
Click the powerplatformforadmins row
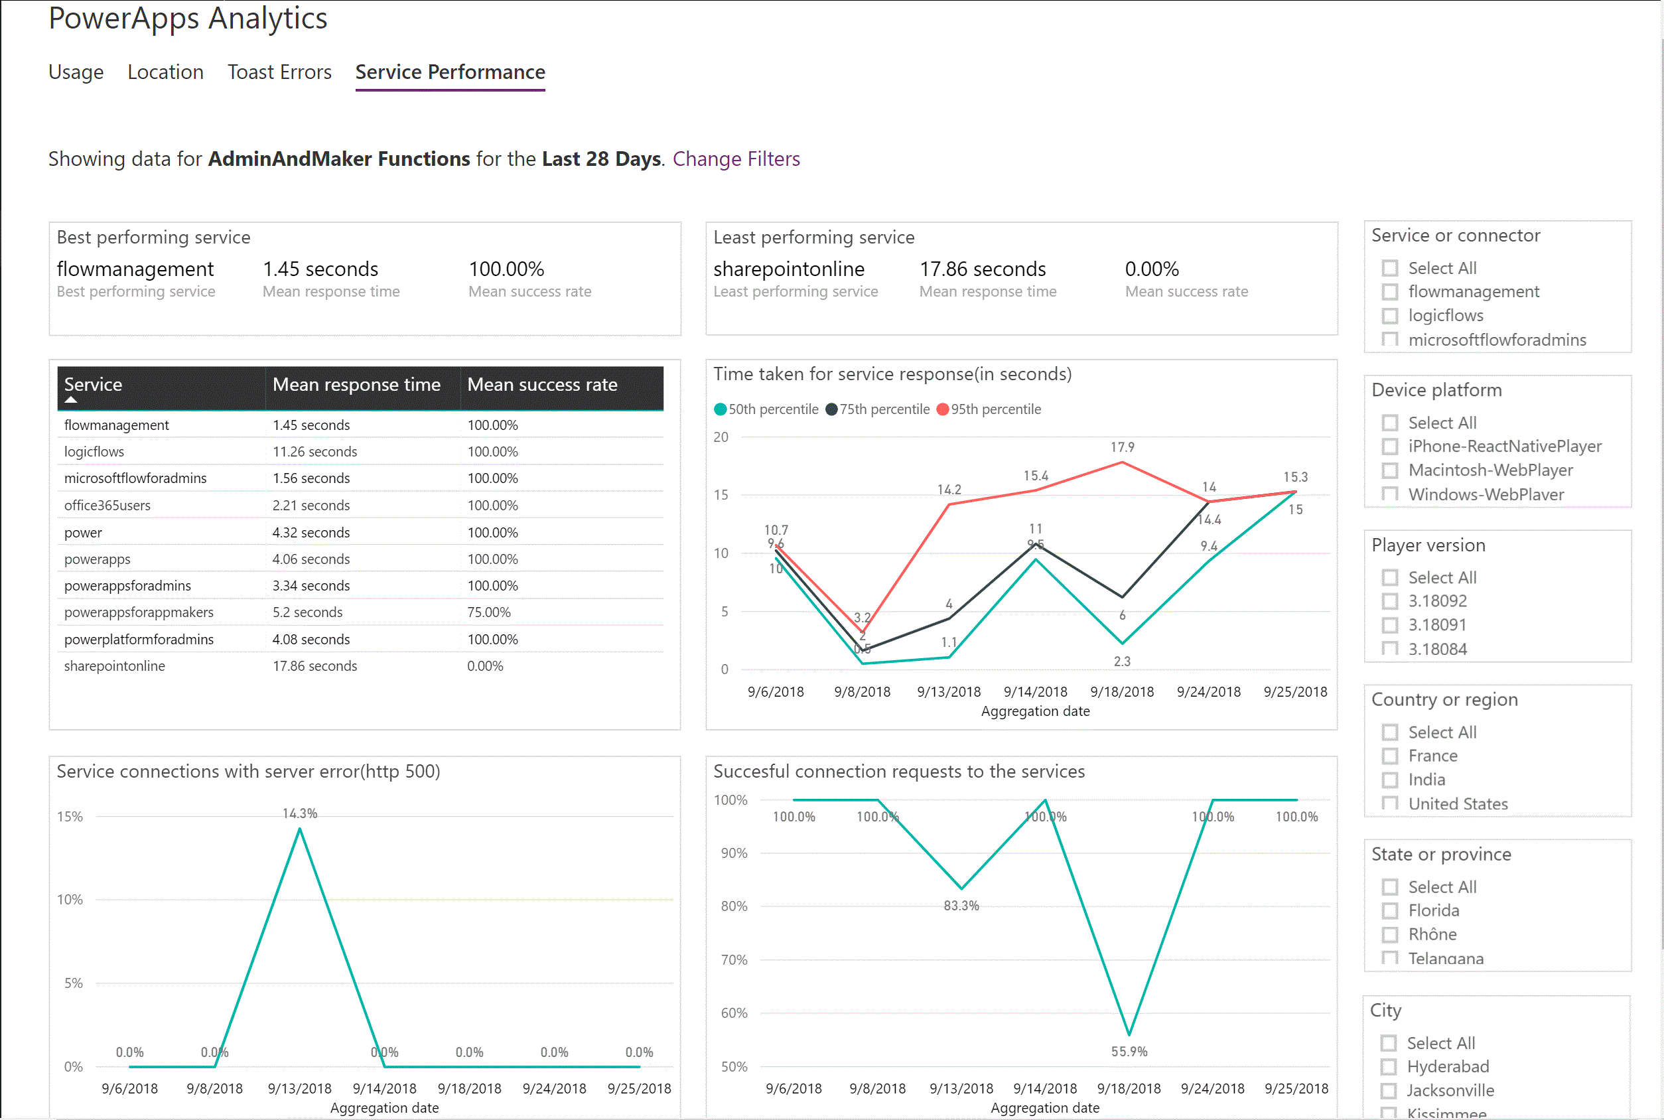[360, 639]
